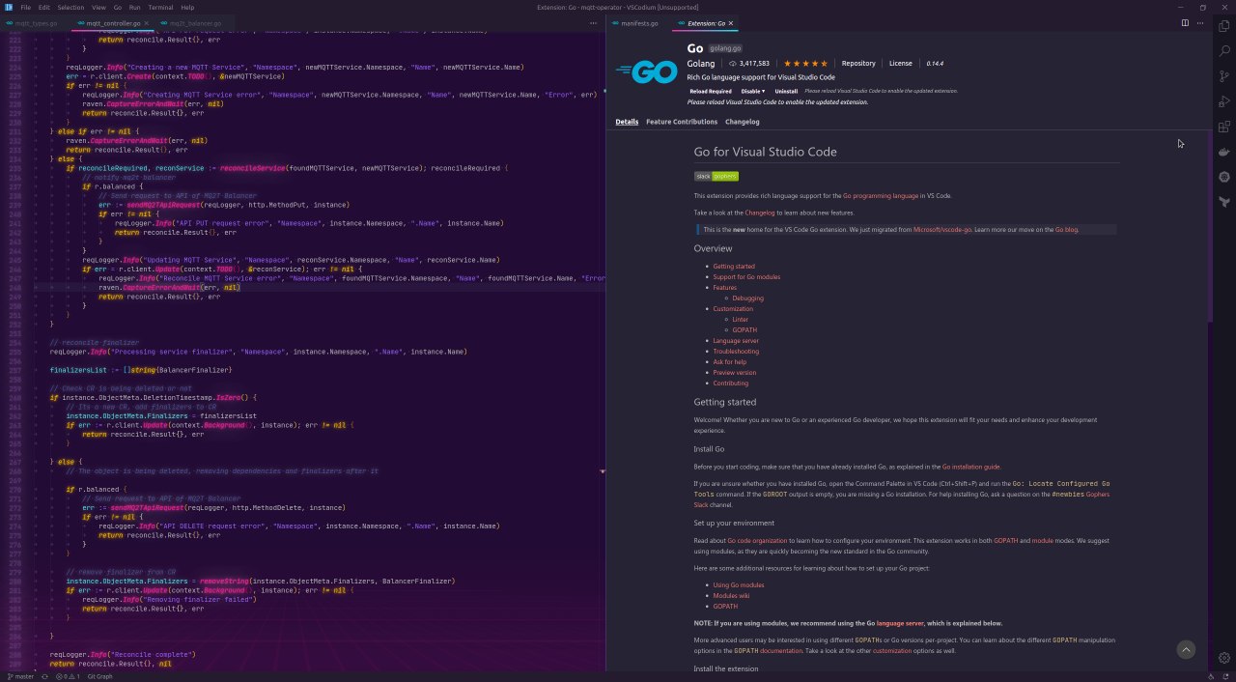Open the View menu

(x=98, y=7)
